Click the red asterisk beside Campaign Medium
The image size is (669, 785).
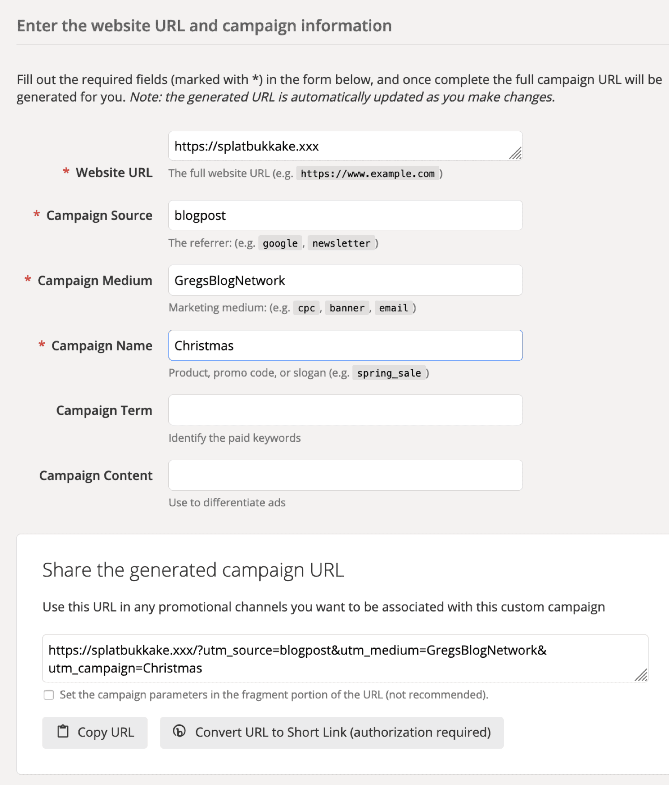pos(28,280)
